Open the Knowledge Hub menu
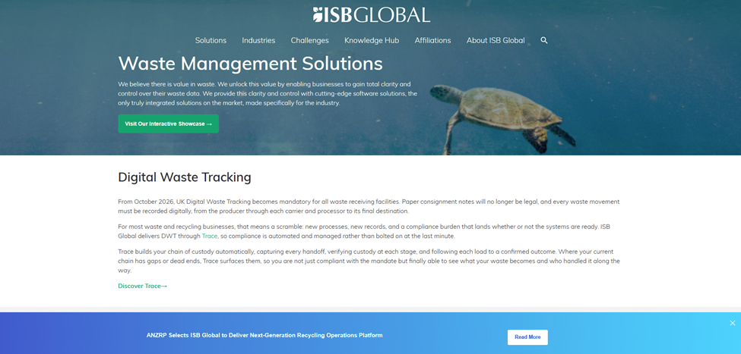The height and width of the screenshot is (354, 741). (372, 40)
